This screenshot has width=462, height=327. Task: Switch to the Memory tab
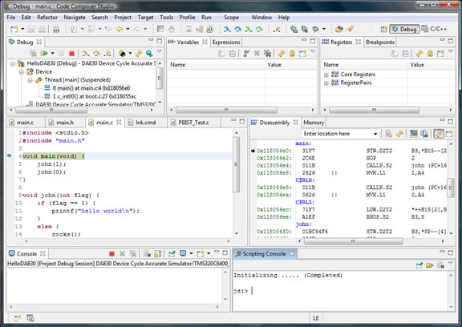(x=314, y=123)
